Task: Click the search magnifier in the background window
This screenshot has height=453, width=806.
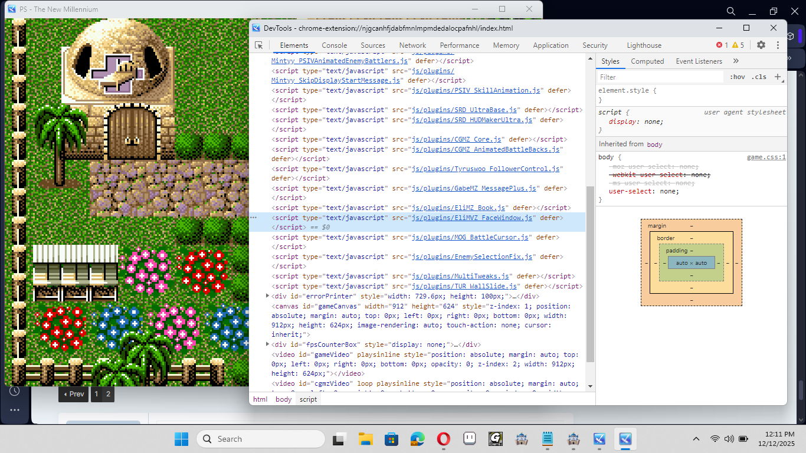Action: coord(731,11)
